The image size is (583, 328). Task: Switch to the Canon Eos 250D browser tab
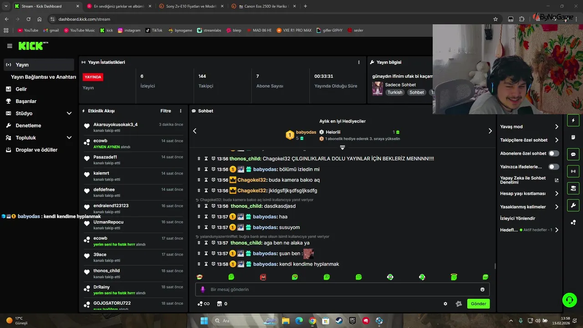point(264,6)
